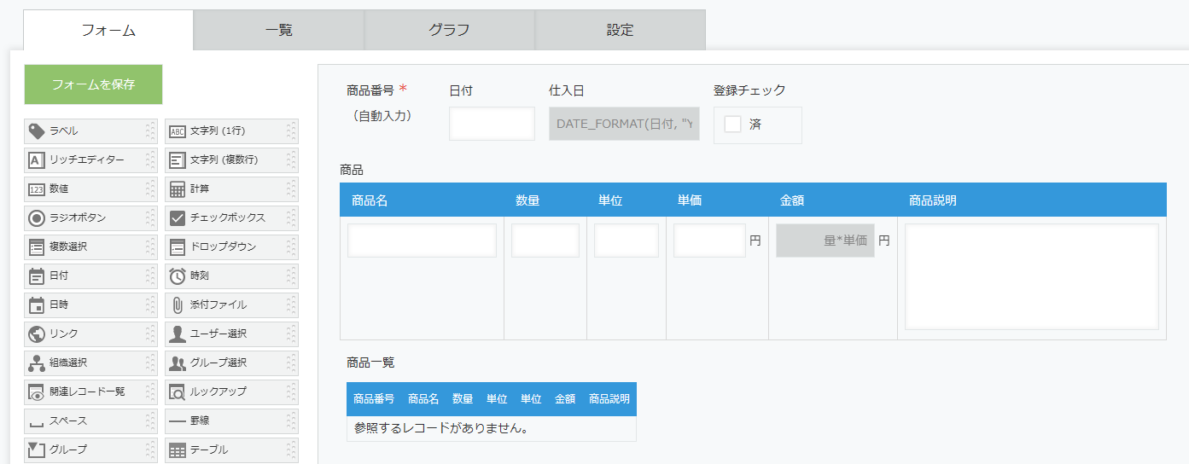Click the ドロップダウン field icon
The width and height of the screenshot is (1189, 464).
pos(178,247)
